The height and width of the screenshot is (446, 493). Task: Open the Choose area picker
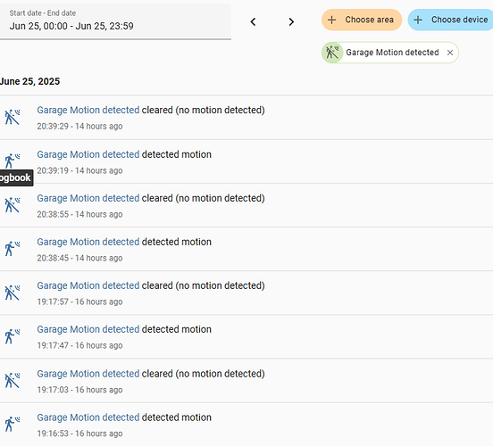tap(362, 20)
